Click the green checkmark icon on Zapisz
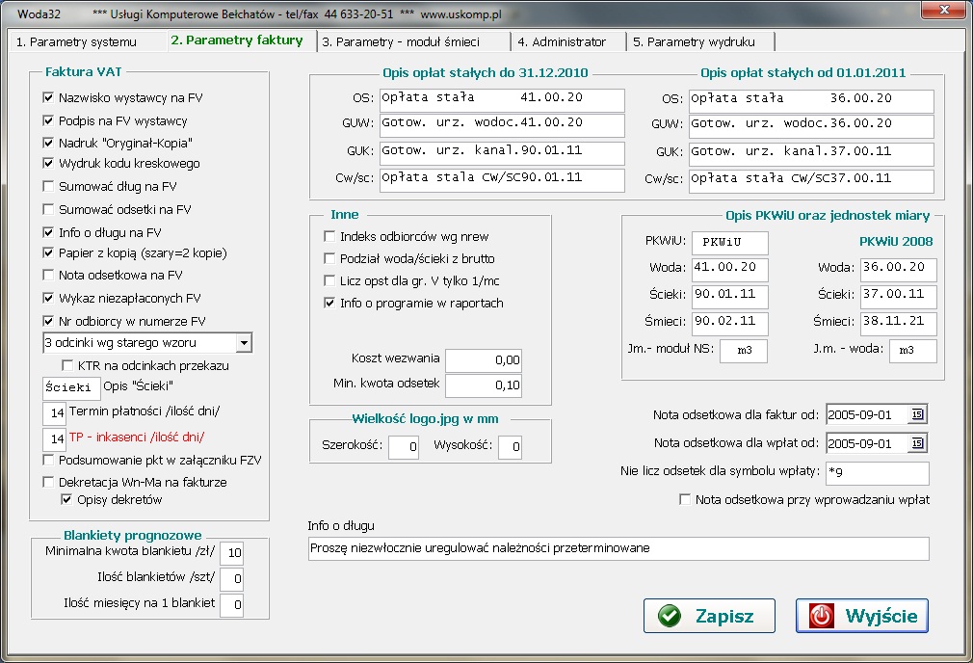This screenshot has height=663, width=973. pyautogui.click(x=669, y=615)
